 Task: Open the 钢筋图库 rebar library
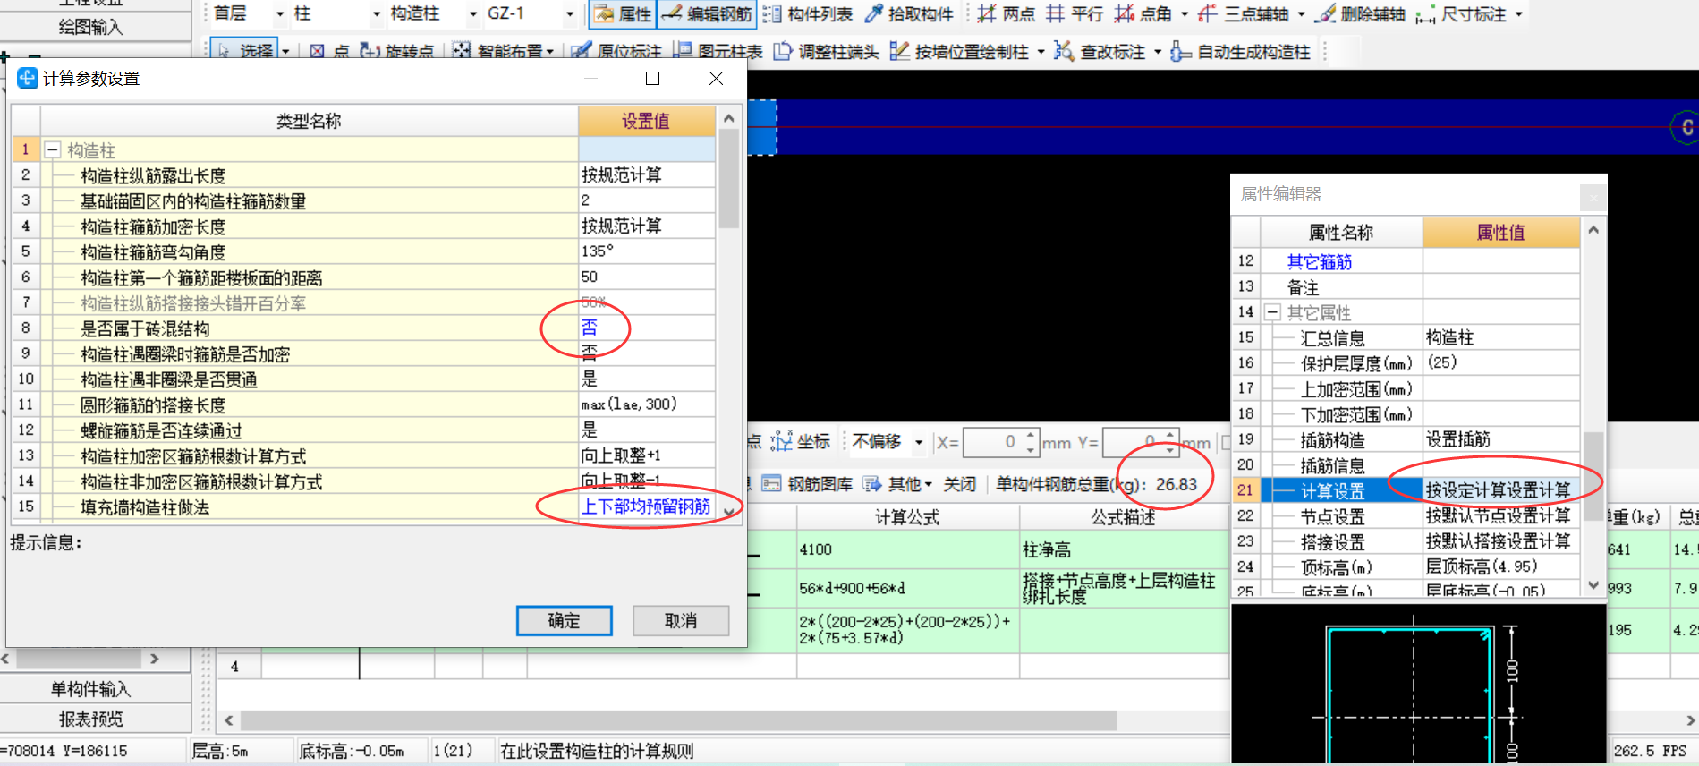coord(807,484)
